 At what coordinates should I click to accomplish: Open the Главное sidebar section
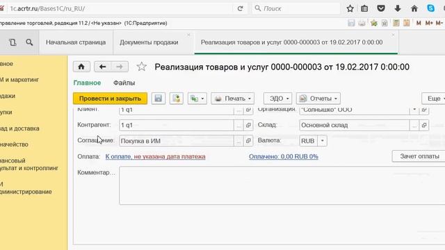click(6, 64)
